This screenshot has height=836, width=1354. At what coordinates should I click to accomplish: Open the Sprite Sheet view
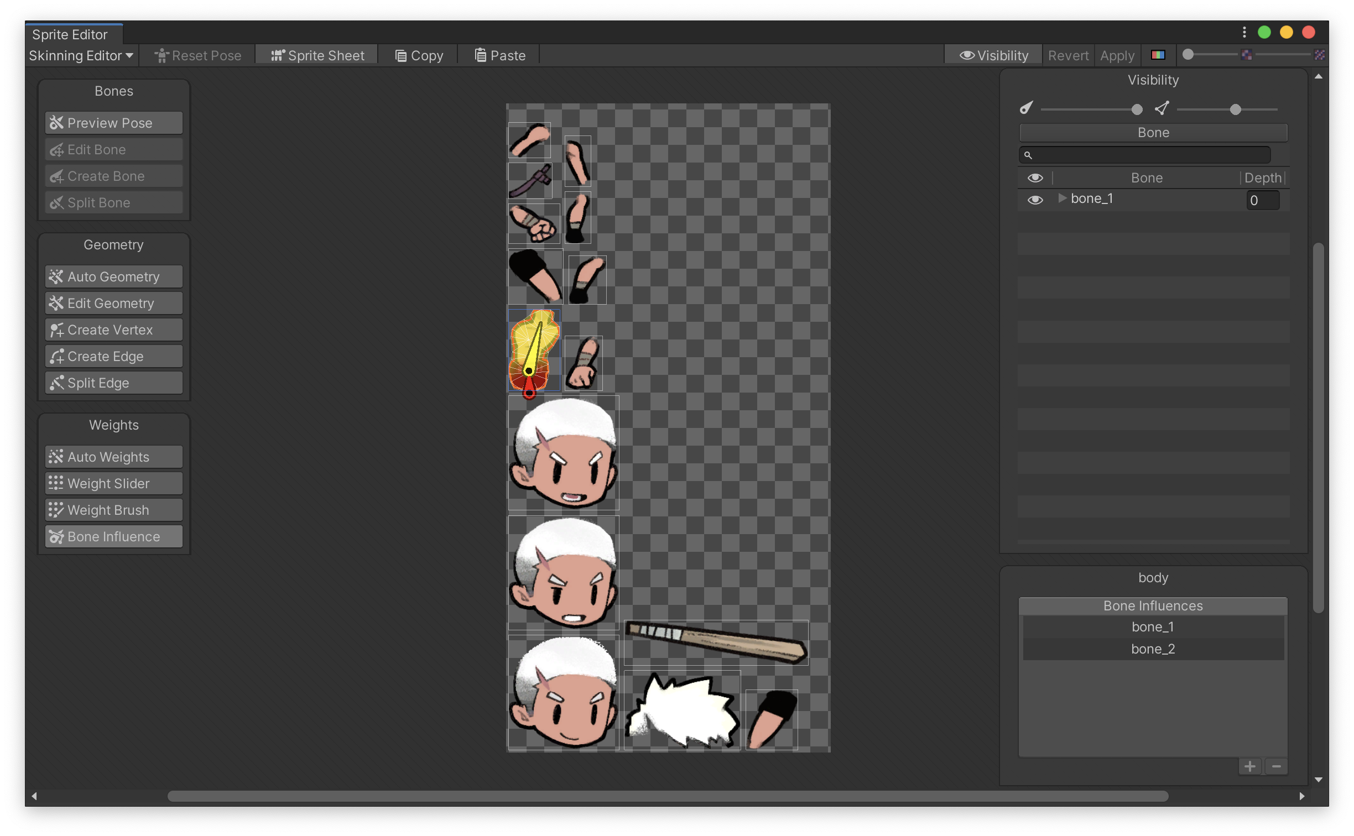[316, 55]
